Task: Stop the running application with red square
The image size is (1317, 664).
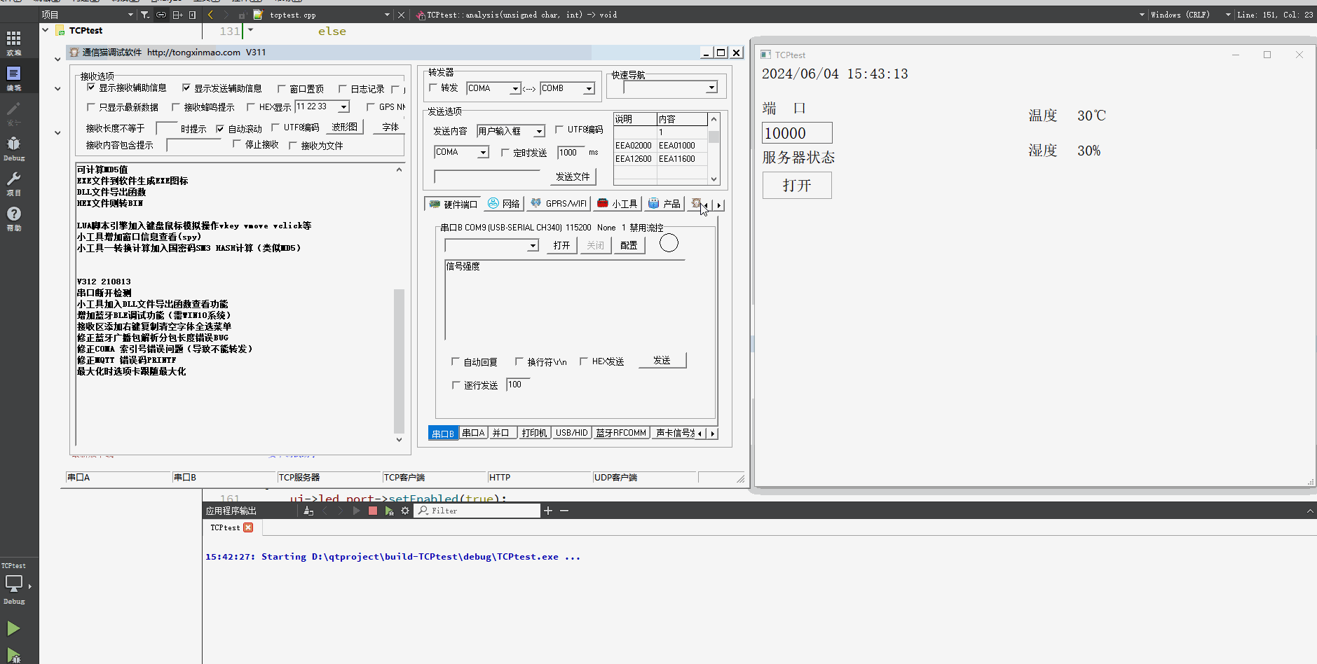Action: pos(373,511)
